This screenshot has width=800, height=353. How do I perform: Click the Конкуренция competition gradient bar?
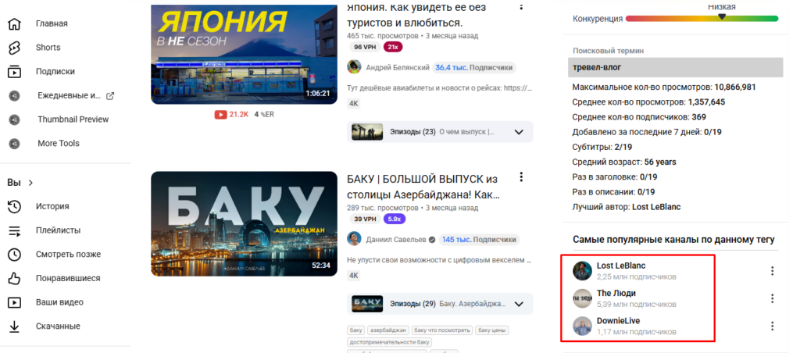click(702, 19)
